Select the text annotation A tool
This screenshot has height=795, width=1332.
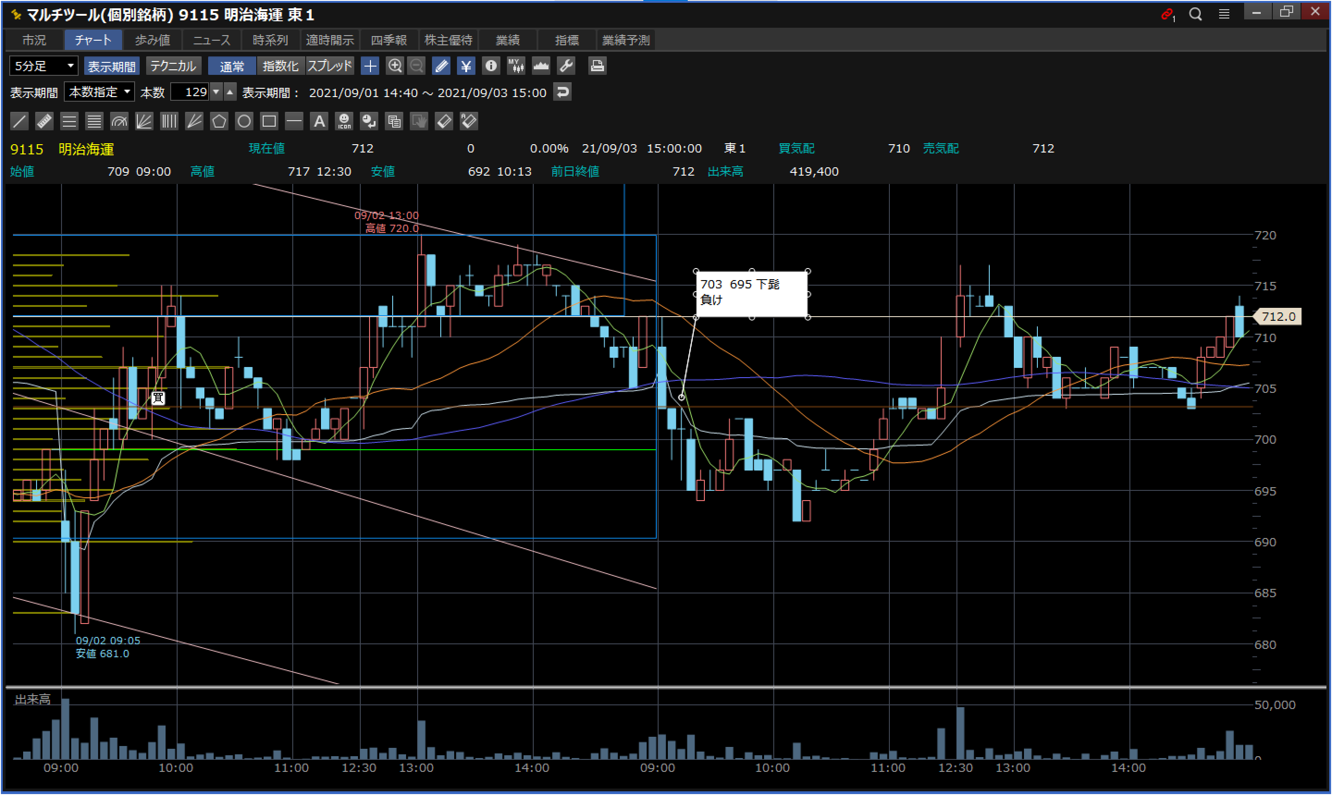coord(319,121)
